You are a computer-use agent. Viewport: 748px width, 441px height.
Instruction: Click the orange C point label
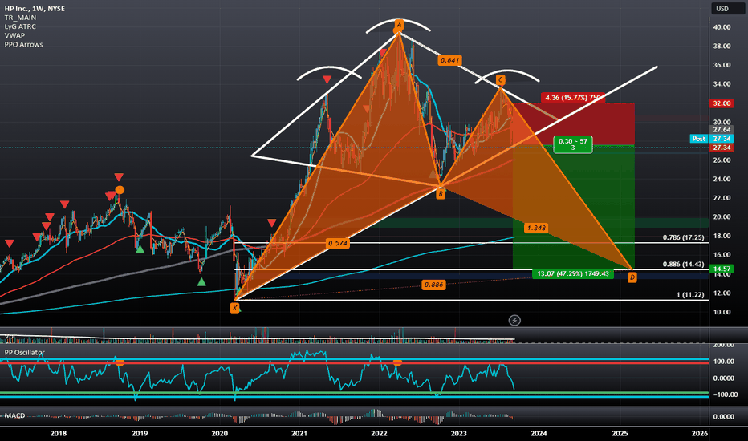[x=500, y=79]
